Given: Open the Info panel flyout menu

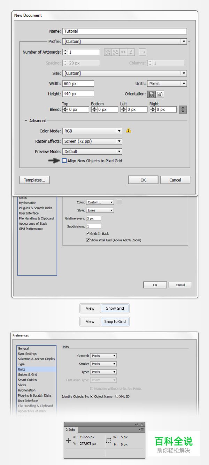Looking at the screenshot, I should pyautogui.click(x=141, y=429).
